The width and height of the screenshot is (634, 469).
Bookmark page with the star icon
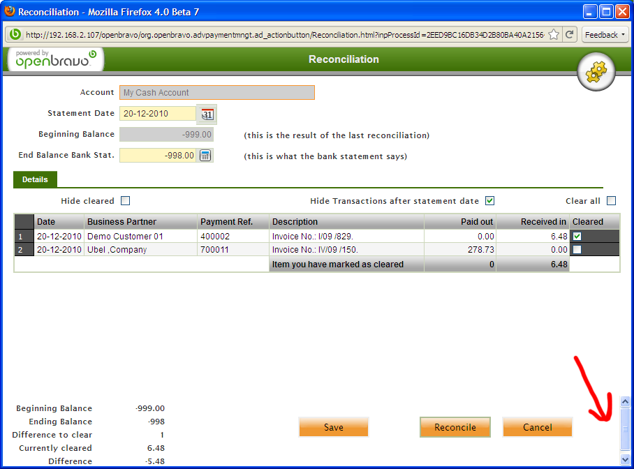click(553, 35)
